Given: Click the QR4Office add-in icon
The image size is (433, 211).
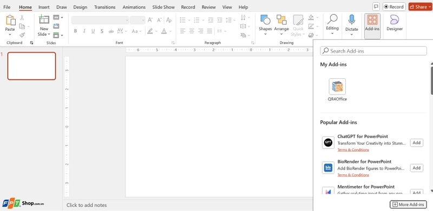Looking at the screenshot, I should (337, 86).
